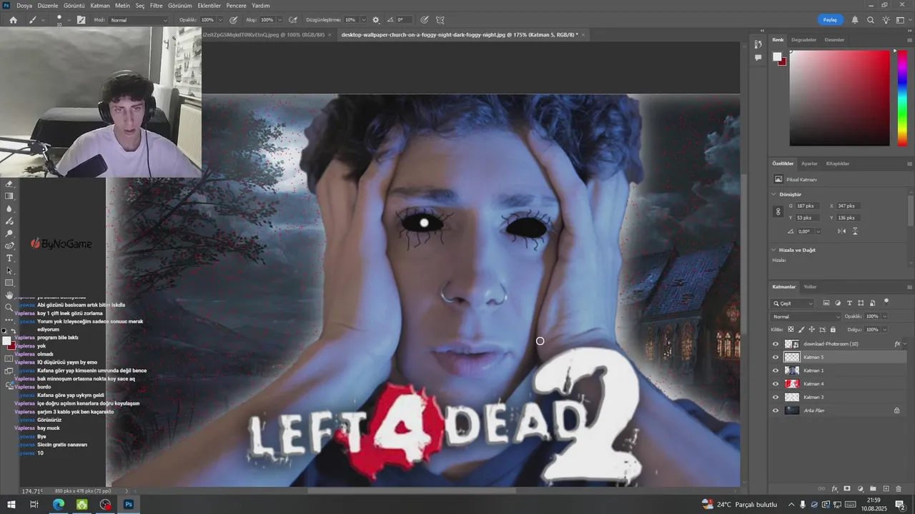Open the Dosya menu
This screenshot has width=915, height=514.
click(24, 5)
